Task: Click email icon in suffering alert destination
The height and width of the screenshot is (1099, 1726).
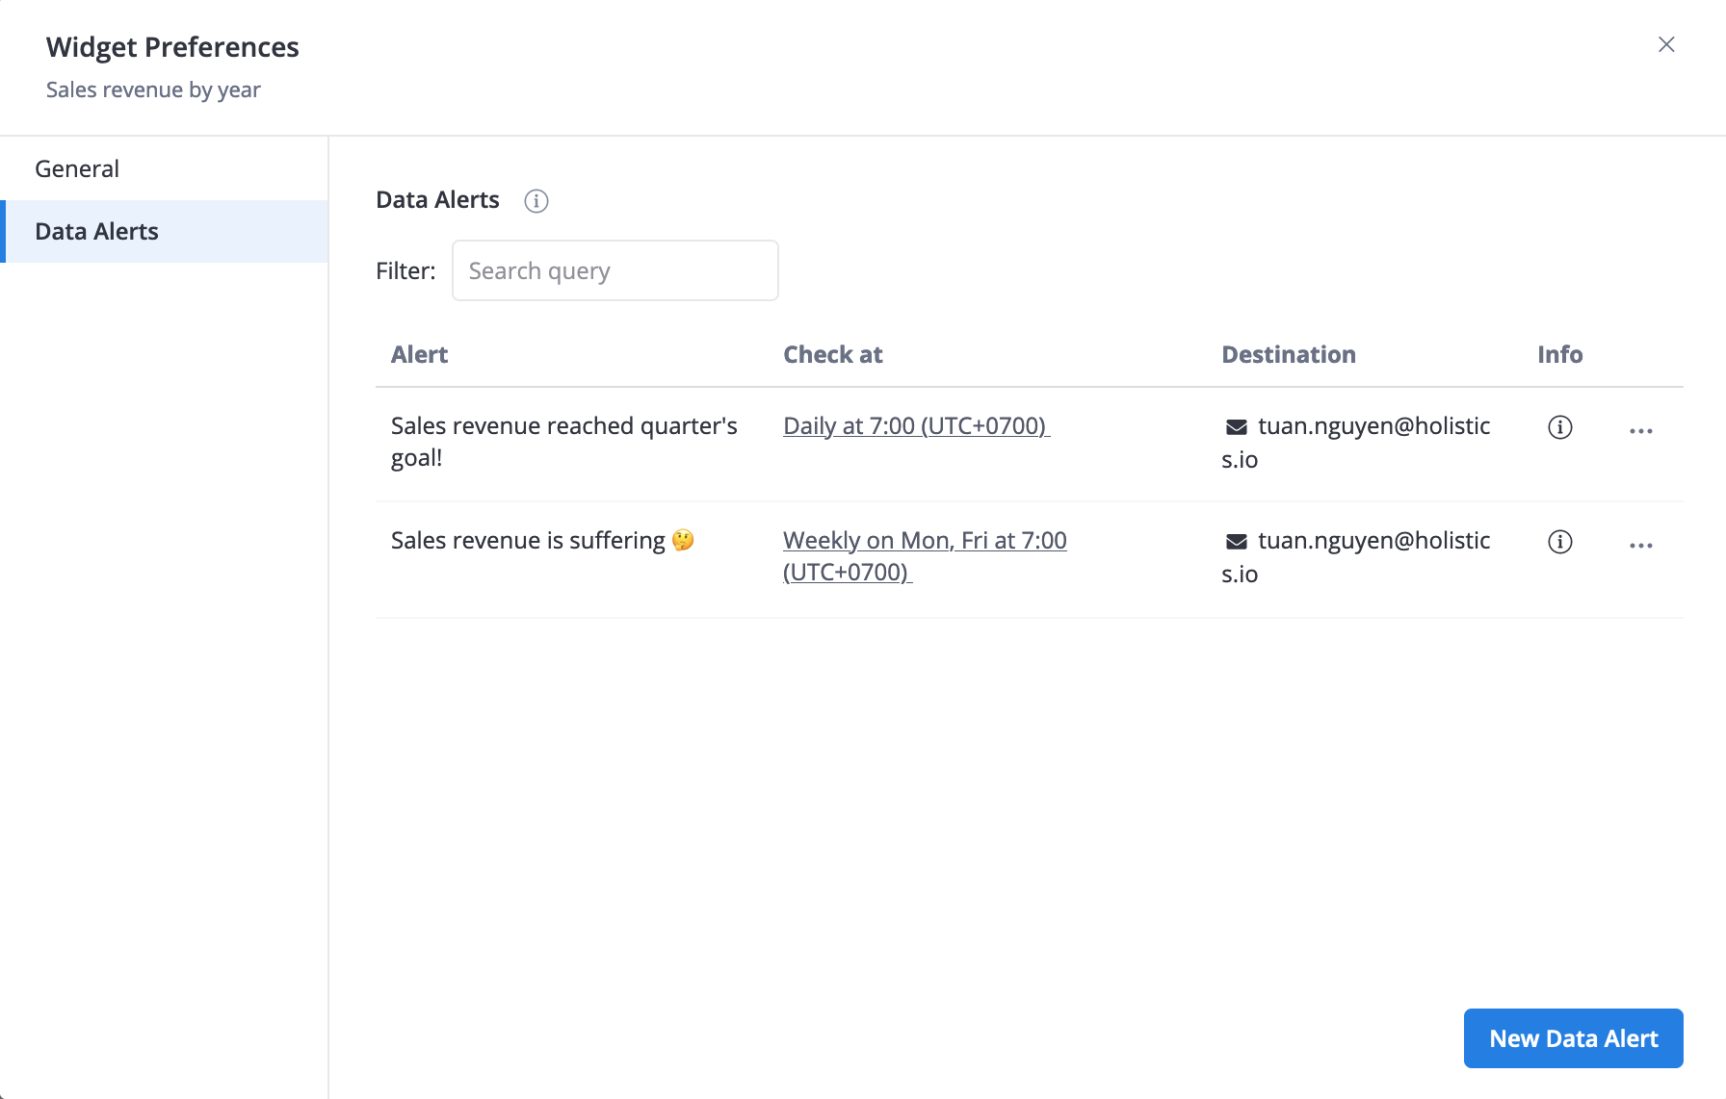Action: 1237,542
